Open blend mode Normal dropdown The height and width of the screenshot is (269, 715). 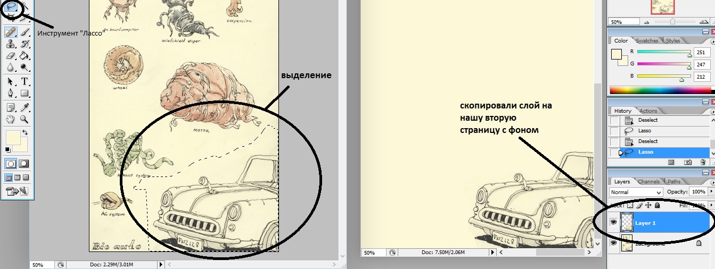pos(636,192)
